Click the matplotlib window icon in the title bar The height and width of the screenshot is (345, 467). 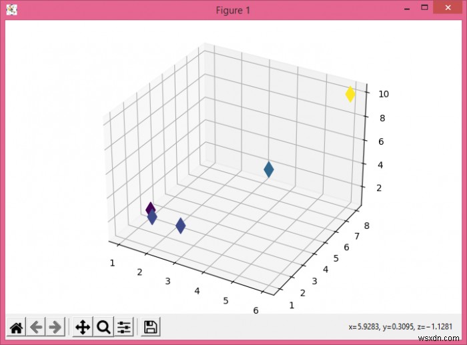pyautogui.click(x=11, y=10)
